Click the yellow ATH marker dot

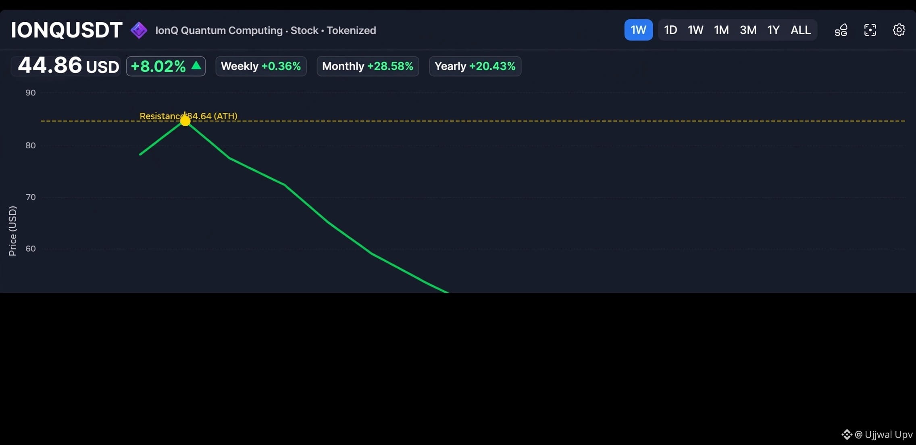click(185, 121)
